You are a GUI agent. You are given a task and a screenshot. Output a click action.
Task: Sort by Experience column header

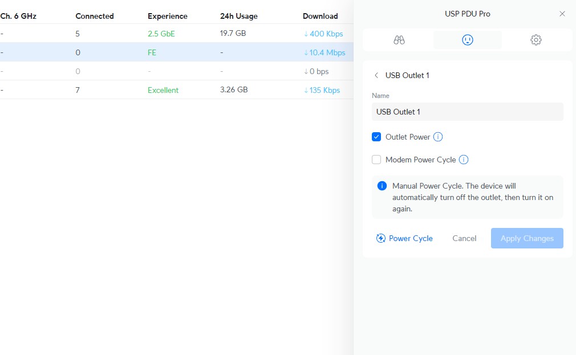tap(168, 16)
